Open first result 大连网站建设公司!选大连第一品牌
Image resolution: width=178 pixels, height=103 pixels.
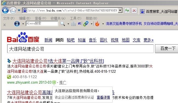pyautogui.click(x=58, y=61)
